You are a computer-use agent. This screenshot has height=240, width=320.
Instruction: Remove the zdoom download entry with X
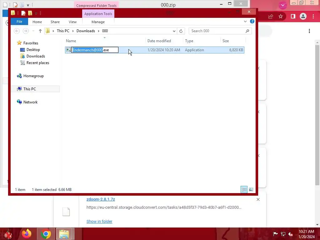[x=258, y=199]
